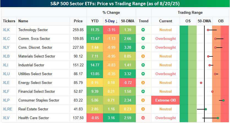The width and height of the screenshot is (230, 123).
Task: Select the Utilities Select Sector row name
Action: point(35,74)
